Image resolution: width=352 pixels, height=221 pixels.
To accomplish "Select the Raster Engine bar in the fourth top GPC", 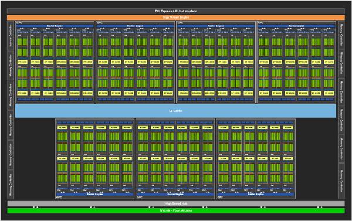I will coord(296,26).
